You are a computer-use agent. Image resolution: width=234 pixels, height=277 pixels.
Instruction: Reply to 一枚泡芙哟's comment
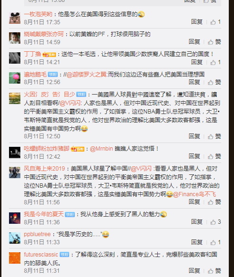coord(197,22)
